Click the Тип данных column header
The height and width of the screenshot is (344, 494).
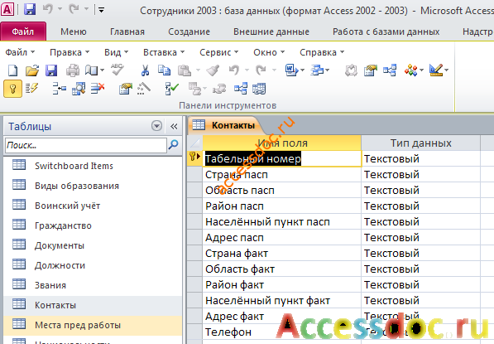coord(421,143)
